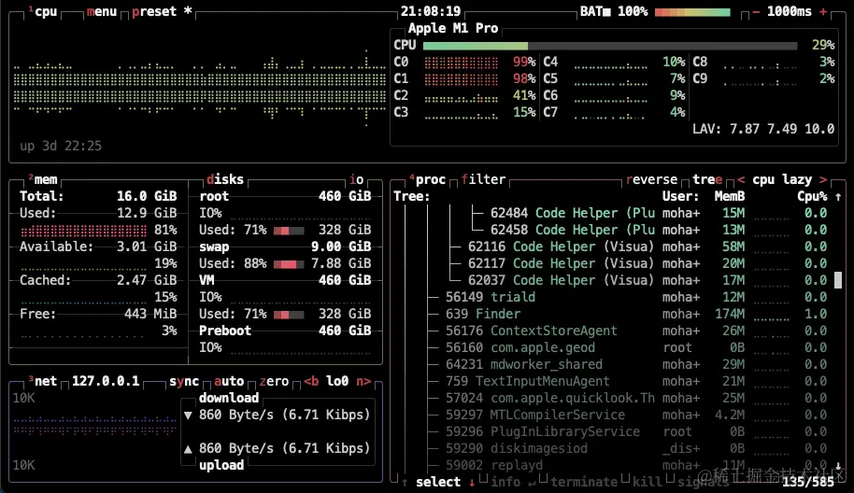854x493 pixels.
Task: Click the select up arrow in footer
Action: 405,482
